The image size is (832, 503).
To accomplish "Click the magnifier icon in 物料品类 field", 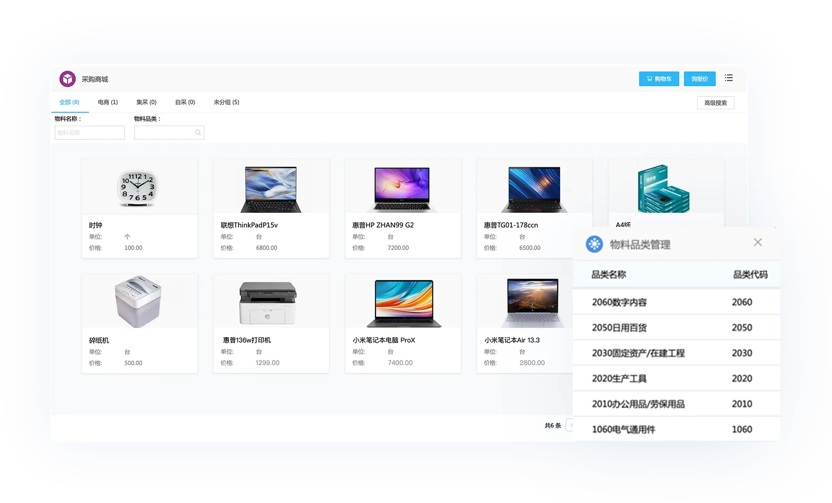I will (x=198, y=133).
